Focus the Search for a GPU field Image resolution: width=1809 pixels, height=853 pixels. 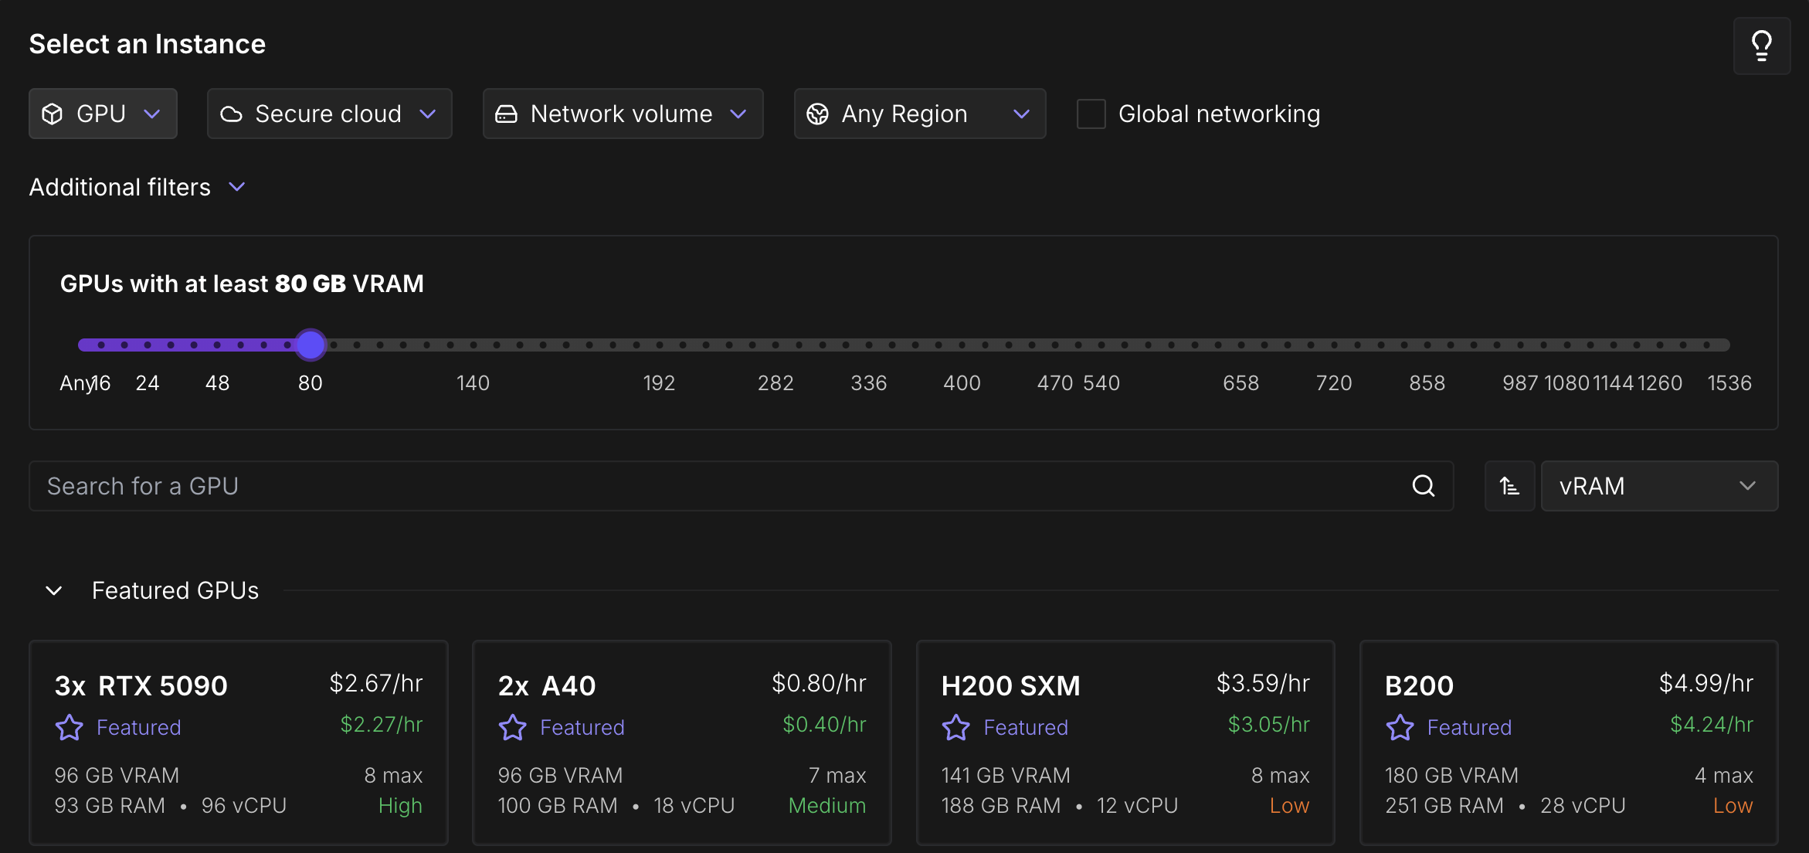(x=718, y=486)
